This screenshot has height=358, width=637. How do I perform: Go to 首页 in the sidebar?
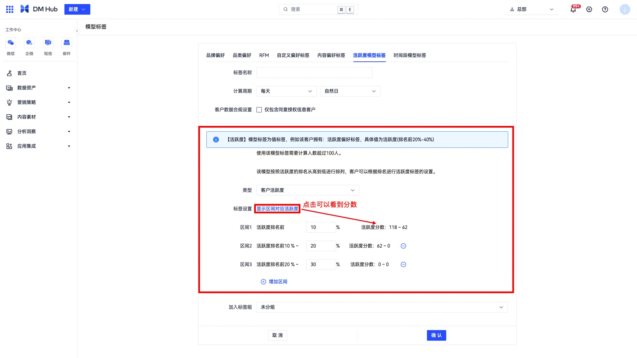22,73
